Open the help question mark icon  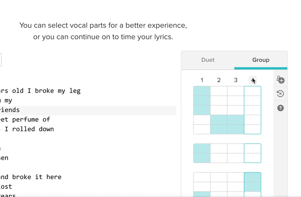tap(280, 108)
